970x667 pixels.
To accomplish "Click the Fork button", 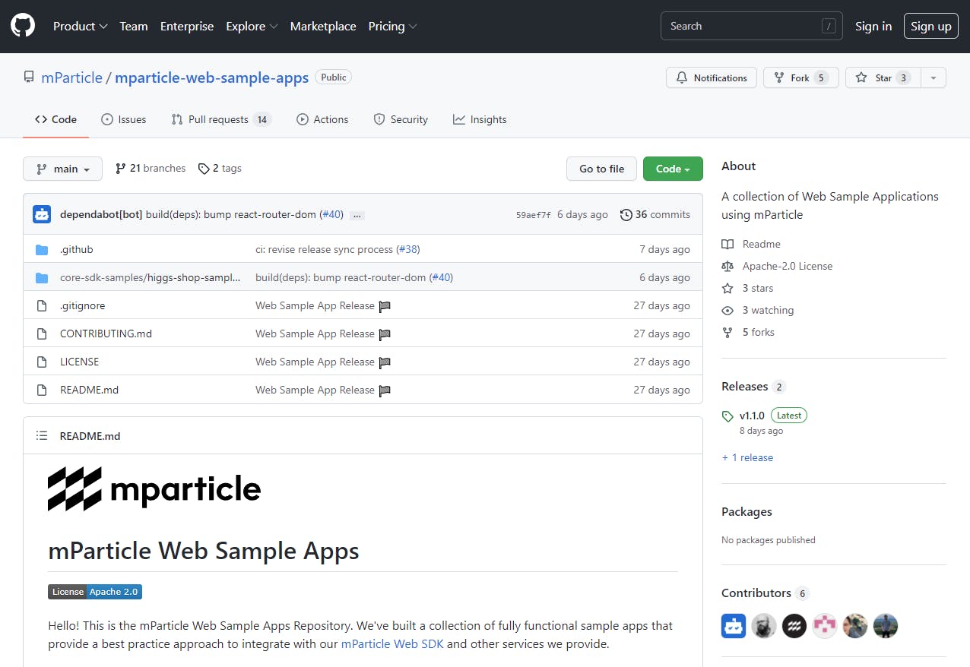I will point(801,77).
